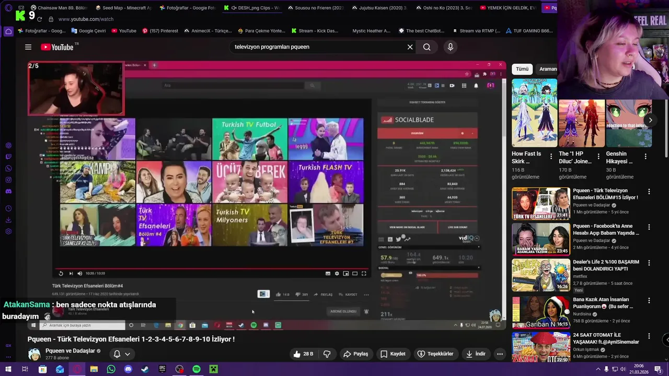Select the Aramanız filter chip
Image resolution: width=669 pixels, height=376 pixels.
[547, 69]
